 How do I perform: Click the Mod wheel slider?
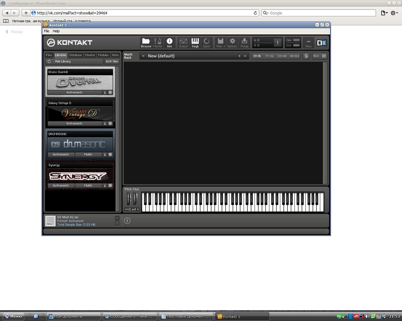pos(135,199)
